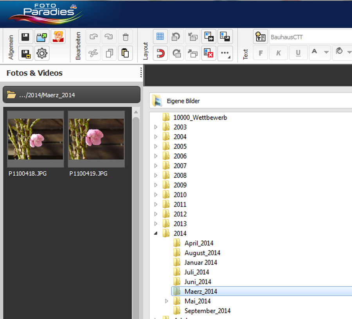Open settings with the gear icon
This screenshot has height=319, width=352.
tap(42, 53)
